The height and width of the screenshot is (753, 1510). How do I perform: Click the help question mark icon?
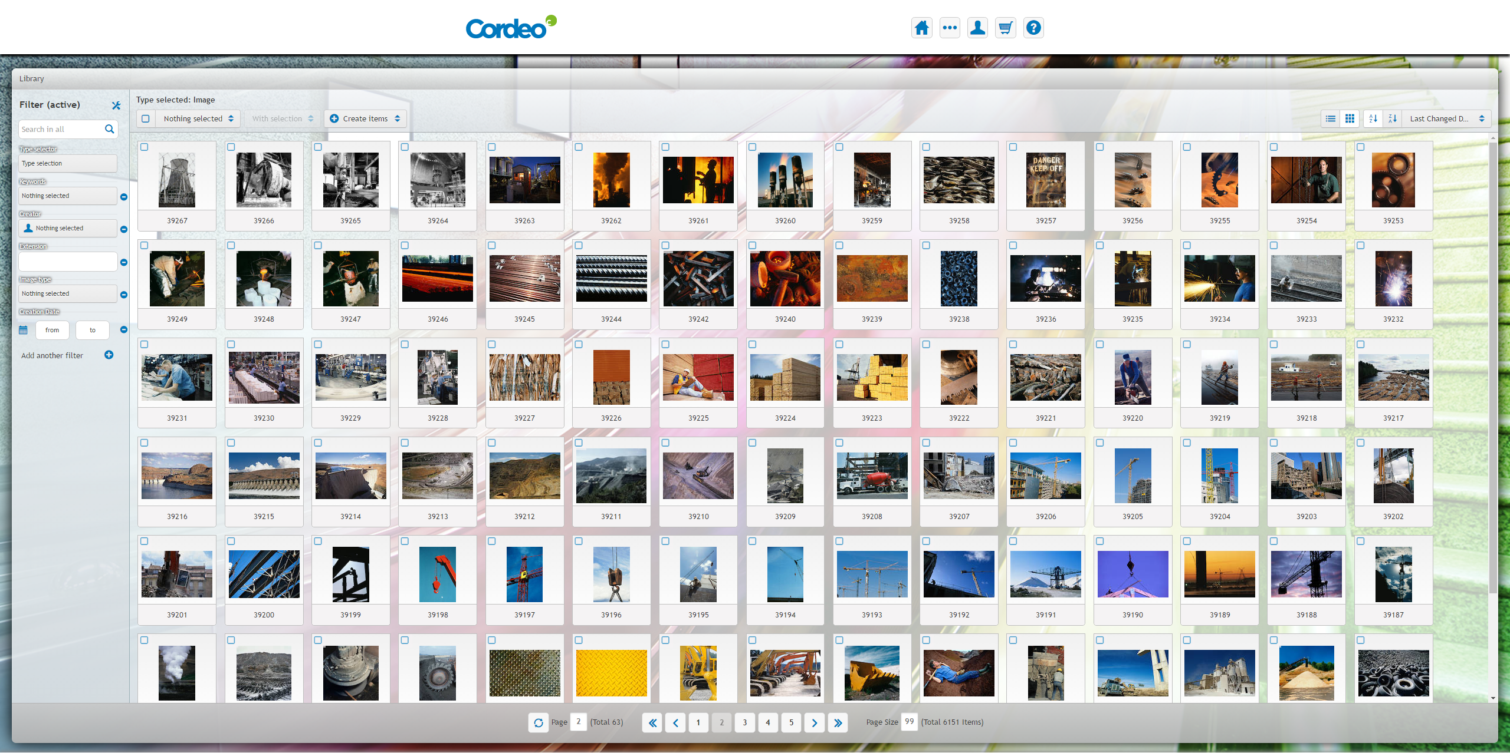click(1033, 28)
